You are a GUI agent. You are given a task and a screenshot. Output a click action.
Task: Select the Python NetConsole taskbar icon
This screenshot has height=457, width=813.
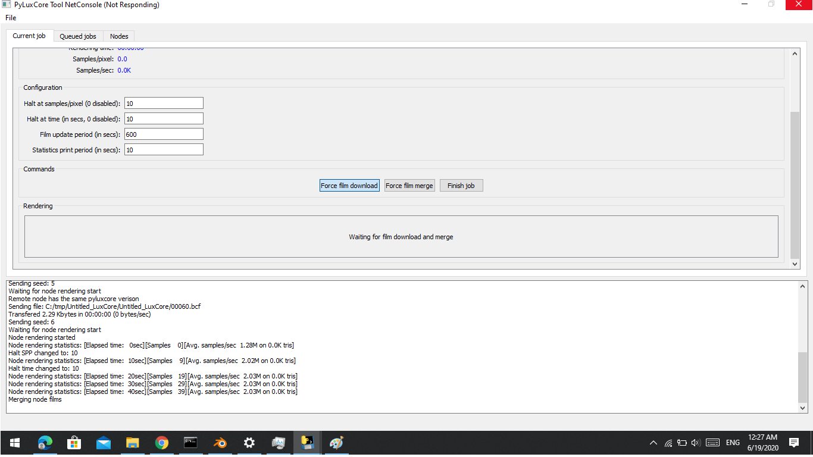(x=308, y=443)
